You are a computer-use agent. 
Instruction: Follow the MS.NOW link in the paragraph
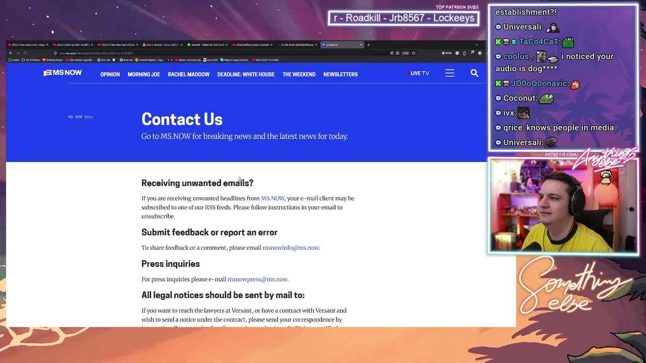(273, 198)
